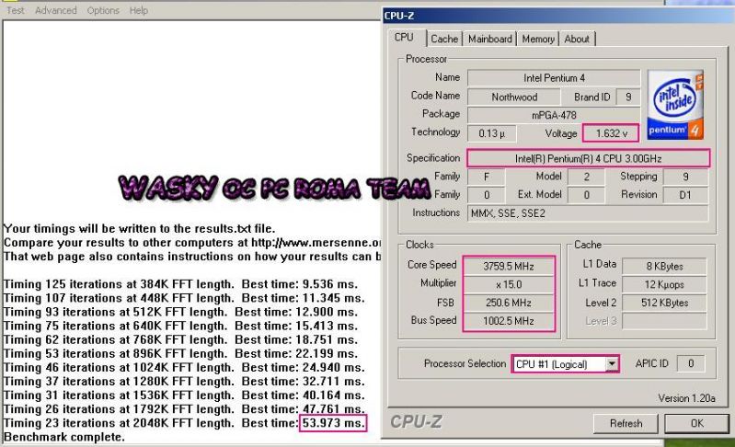
Task: Click the results.txt file message line
Action: click(x=139, y=229)
